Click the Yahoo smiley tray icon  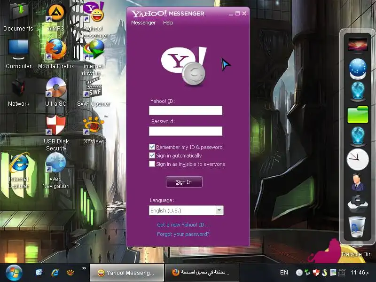click(299, 273)
